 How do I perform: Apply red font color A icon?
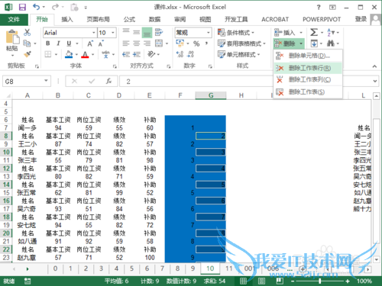coord(85,54)
